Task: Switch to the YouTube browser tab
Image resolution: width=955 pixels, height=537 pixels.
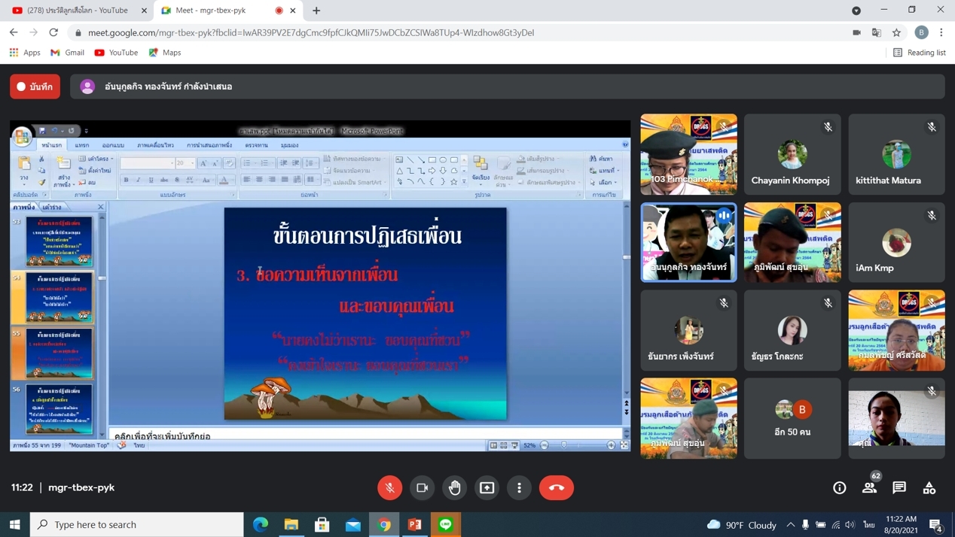Action: (x=79, y=11)
